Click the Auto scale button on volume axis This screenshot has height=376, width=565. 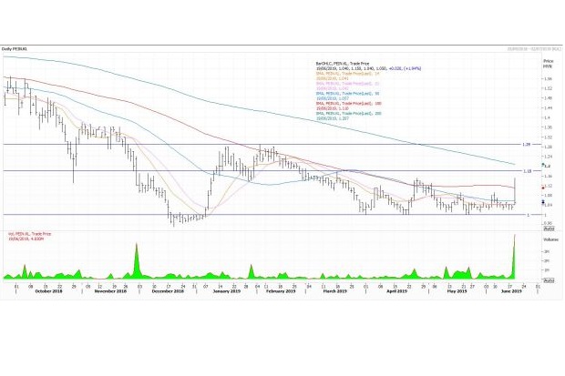click(549, 279)
